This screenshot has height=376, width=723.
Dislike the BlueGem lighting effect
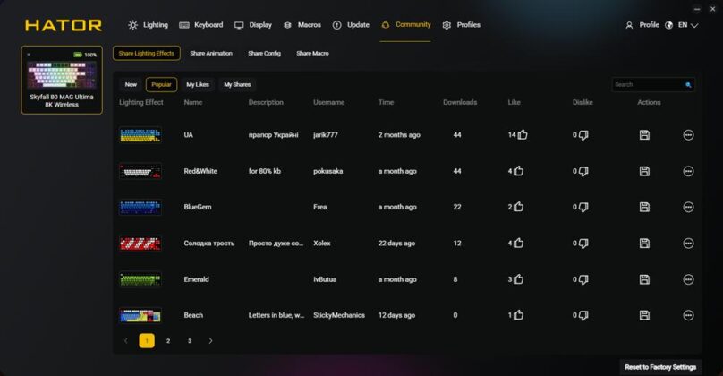click(x=583, y=208)
